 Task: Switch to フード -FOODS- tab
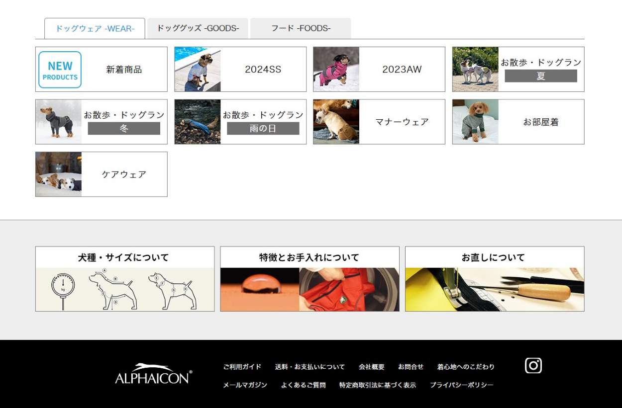301,28
